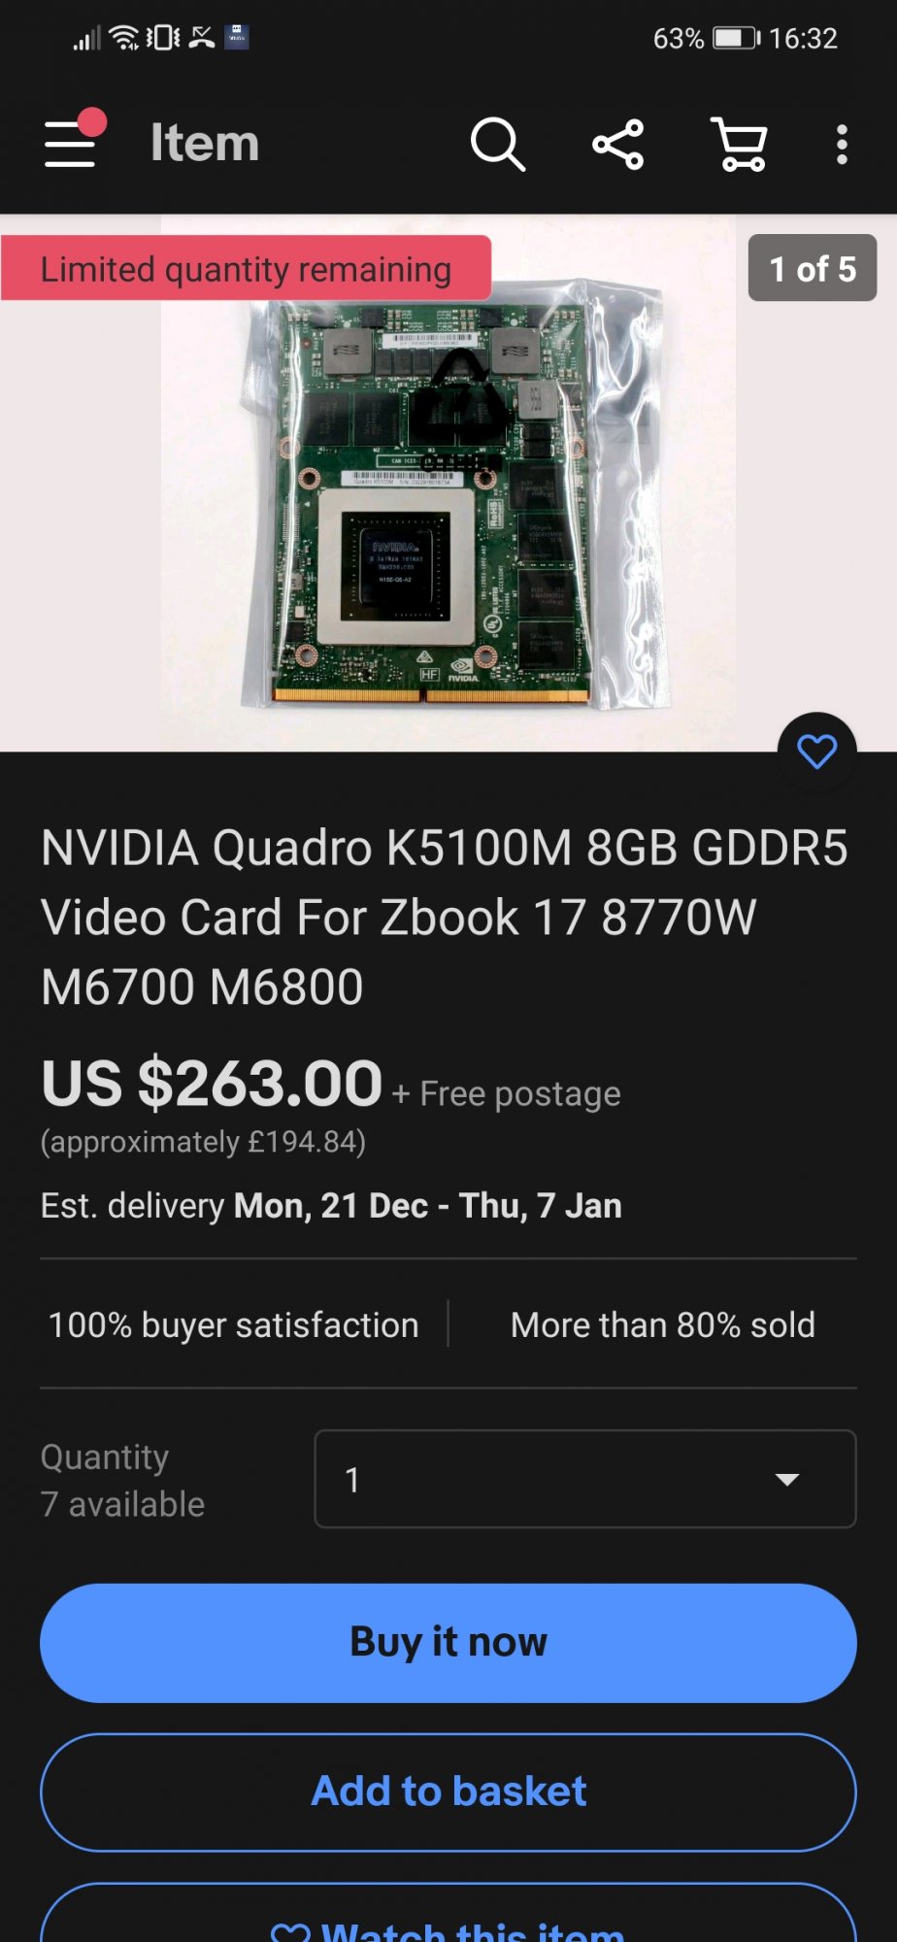The width and height of the screenshot is (897, 1942).
Task: Tap the 1 of 5 image counter
Action: pos(813,268)
